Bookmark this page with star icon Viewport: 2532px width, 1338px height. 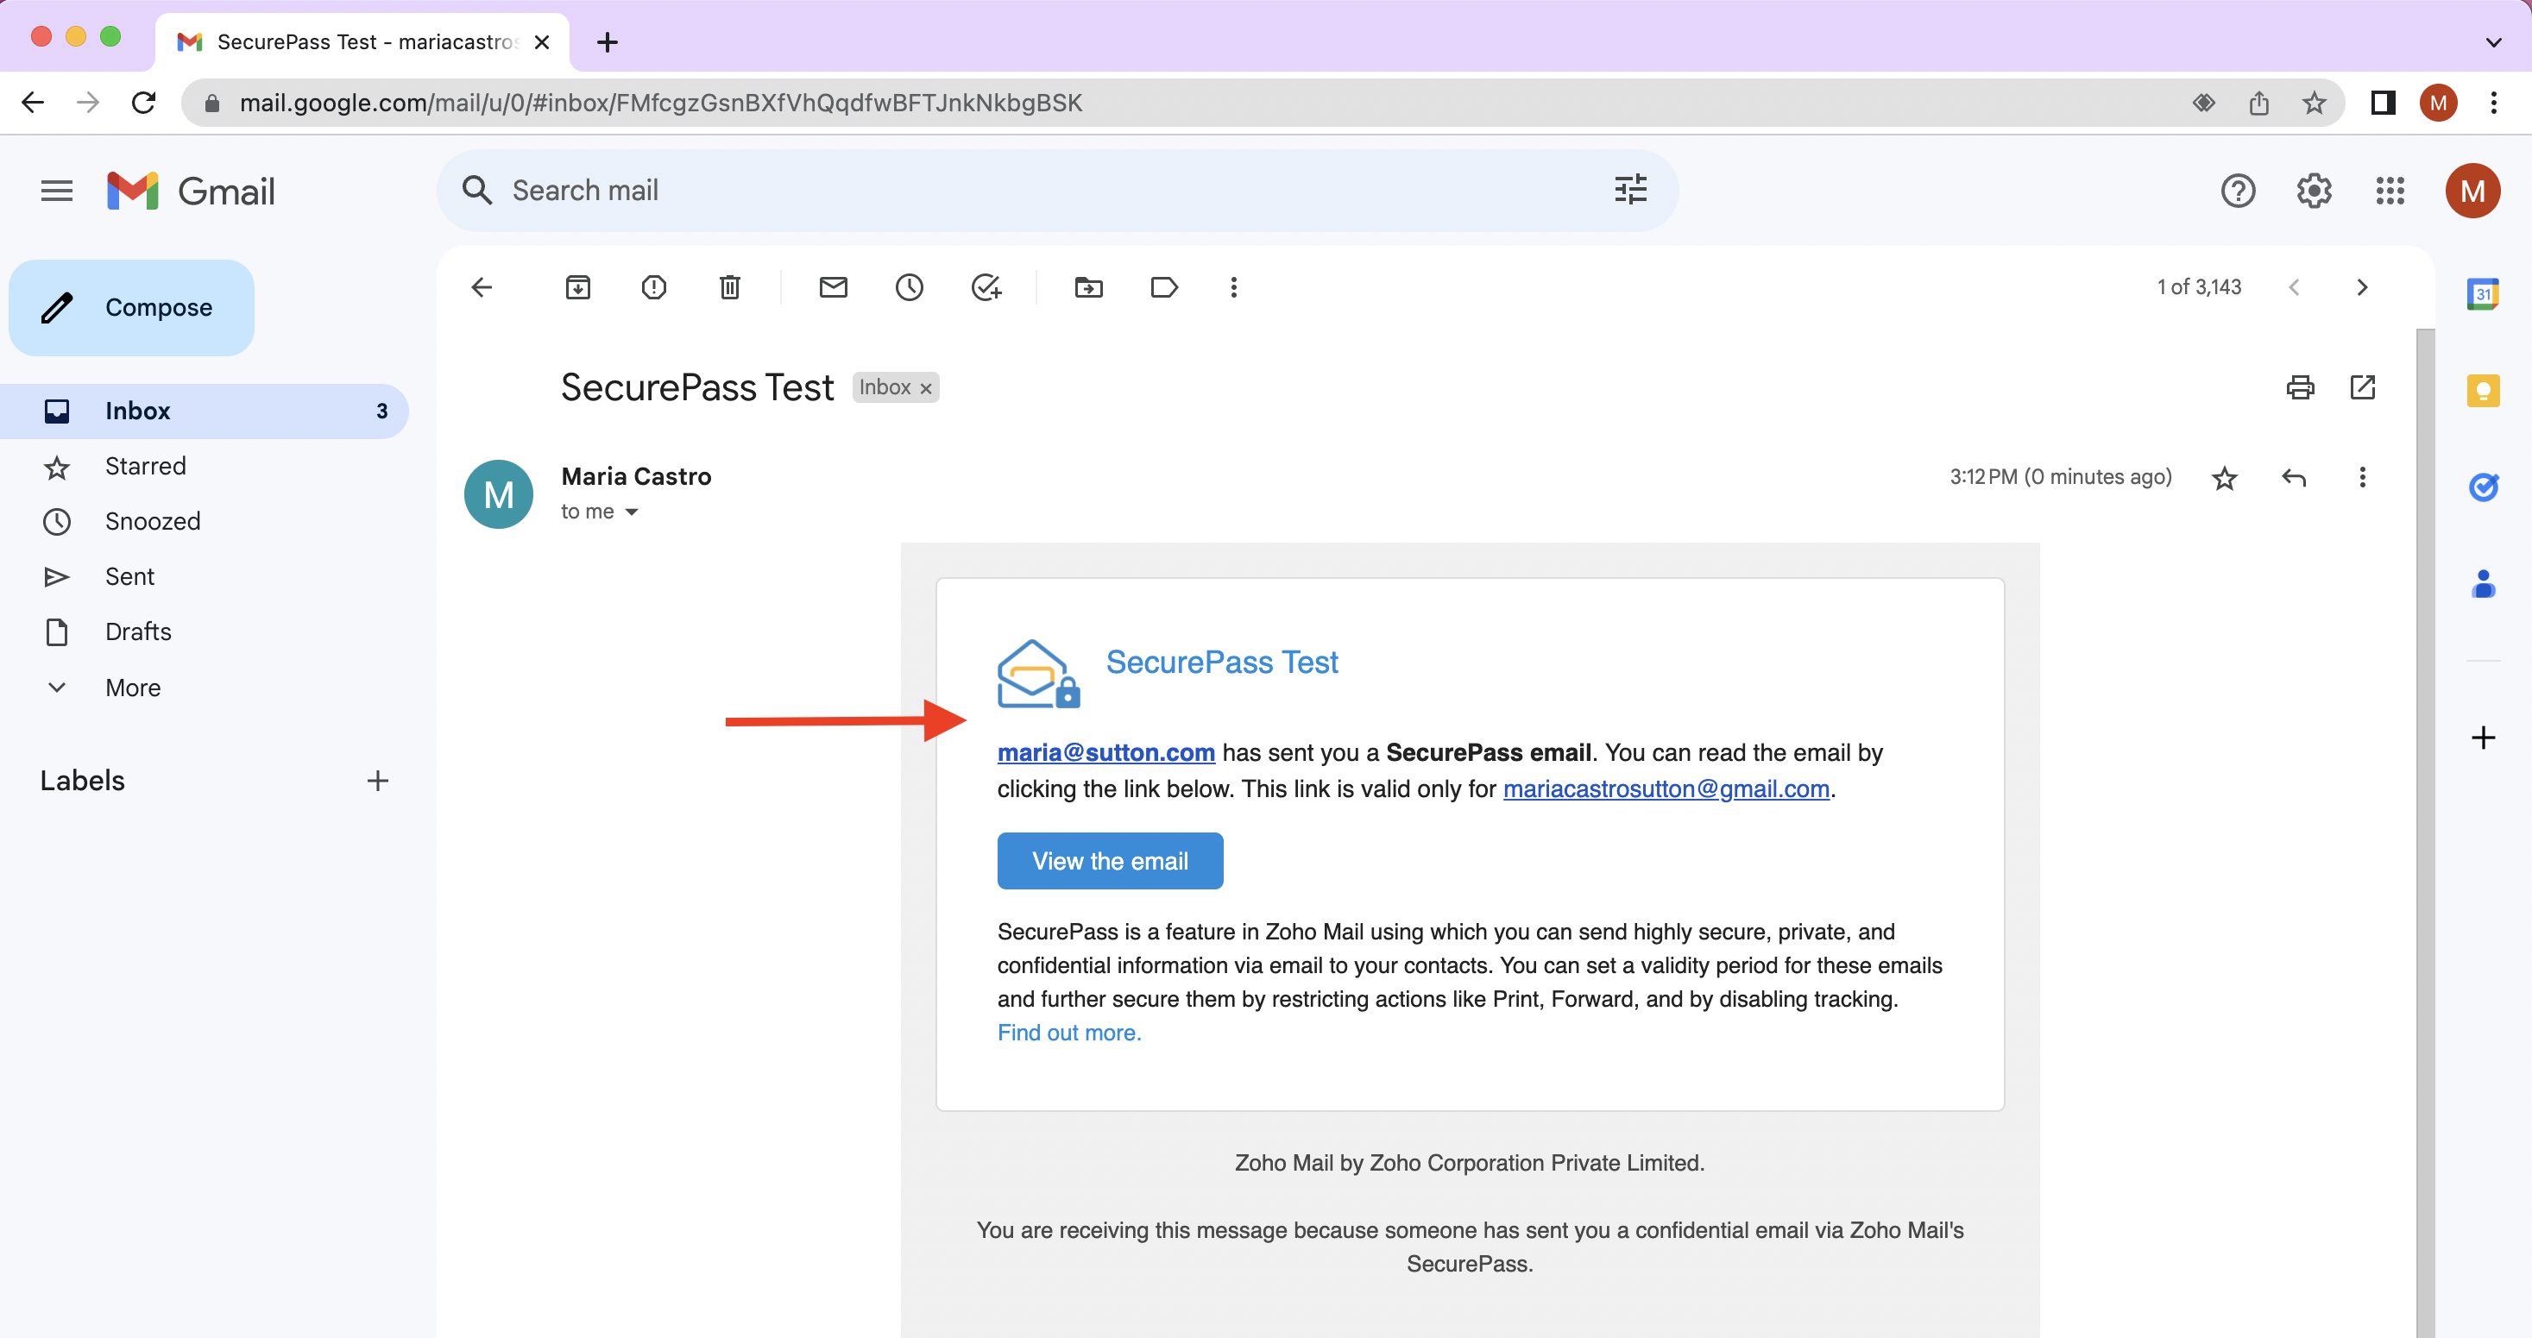pos(2314,102)
